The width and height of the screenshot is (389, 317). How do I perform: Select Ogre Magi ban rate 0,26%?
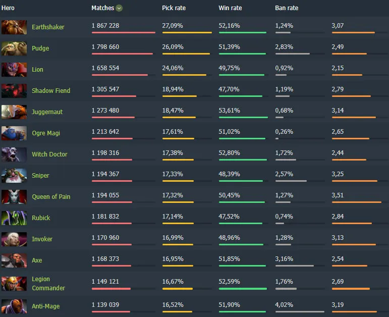click(x=284, y=132)
